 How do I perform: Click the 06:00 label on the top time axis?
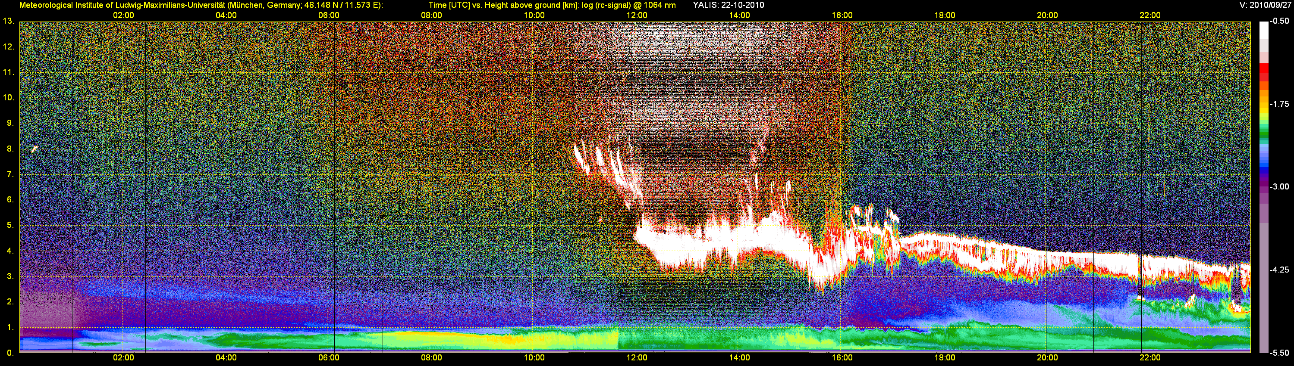pyautogui.click(x=329, y=15)
